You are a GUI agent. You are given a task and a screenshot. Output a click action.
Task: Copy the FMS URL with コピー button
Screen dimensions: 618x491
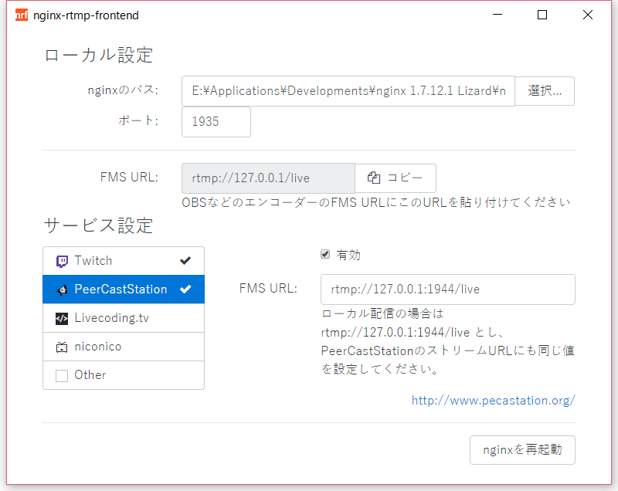point(396,178)
